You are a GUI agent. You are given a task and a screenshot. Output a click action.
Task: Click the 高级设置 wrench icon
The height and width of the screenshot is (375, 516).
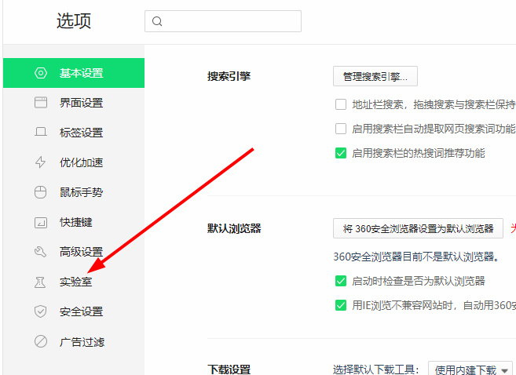[41, 252]
